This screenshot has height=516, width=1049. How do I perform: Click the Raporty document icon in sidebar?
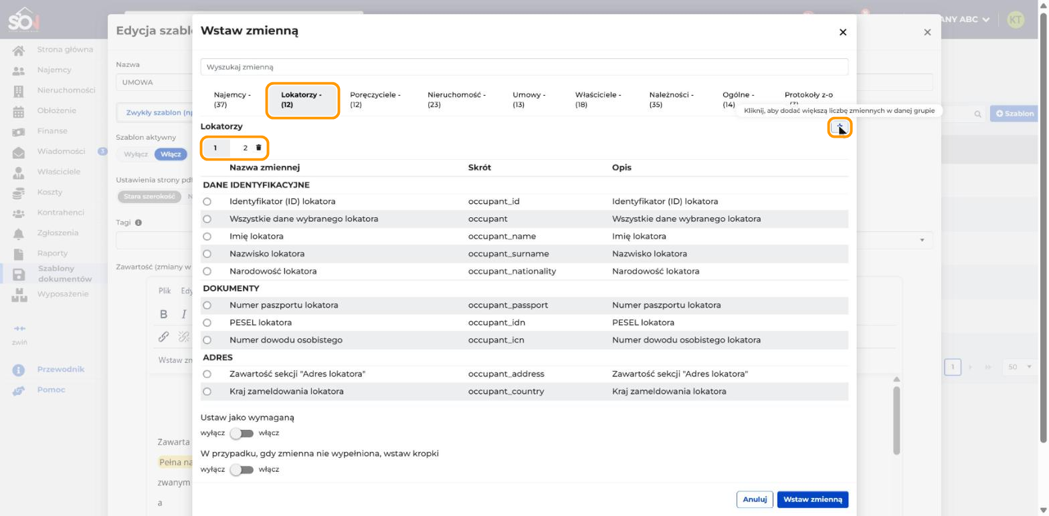(19, 254)
